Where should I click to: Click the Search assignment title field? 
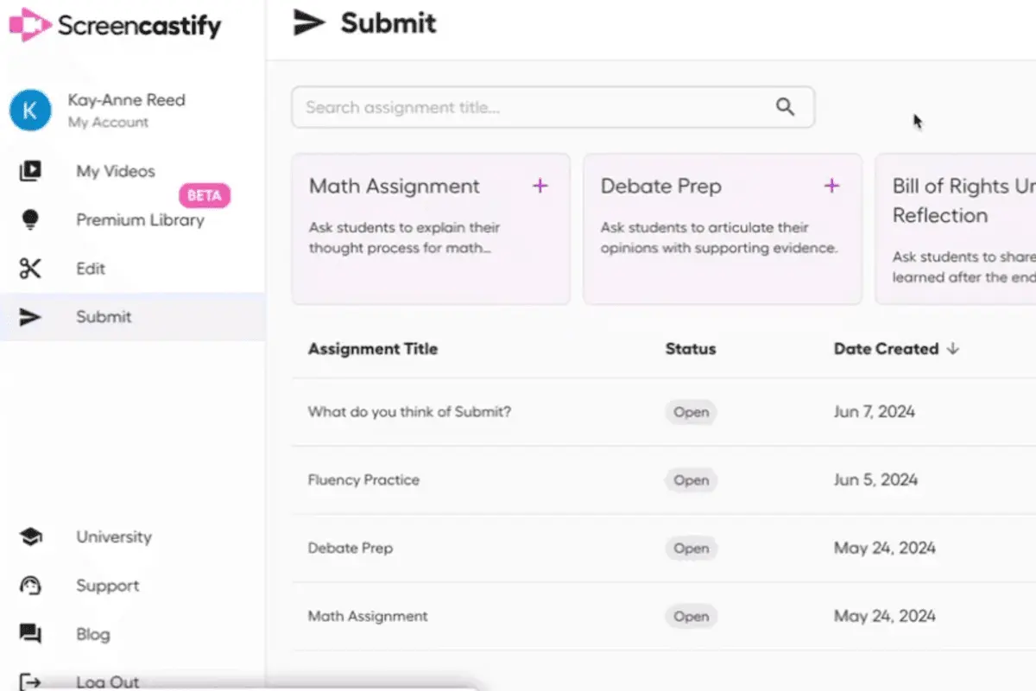pos(553,107)
